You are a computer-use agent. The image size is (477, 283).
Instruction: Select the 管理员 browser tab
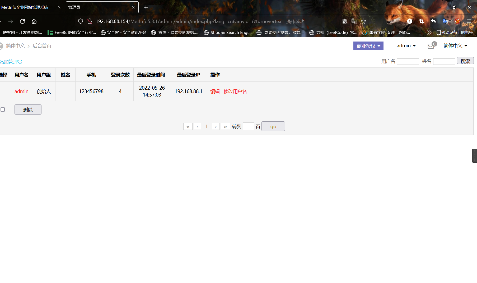point(102,7)
